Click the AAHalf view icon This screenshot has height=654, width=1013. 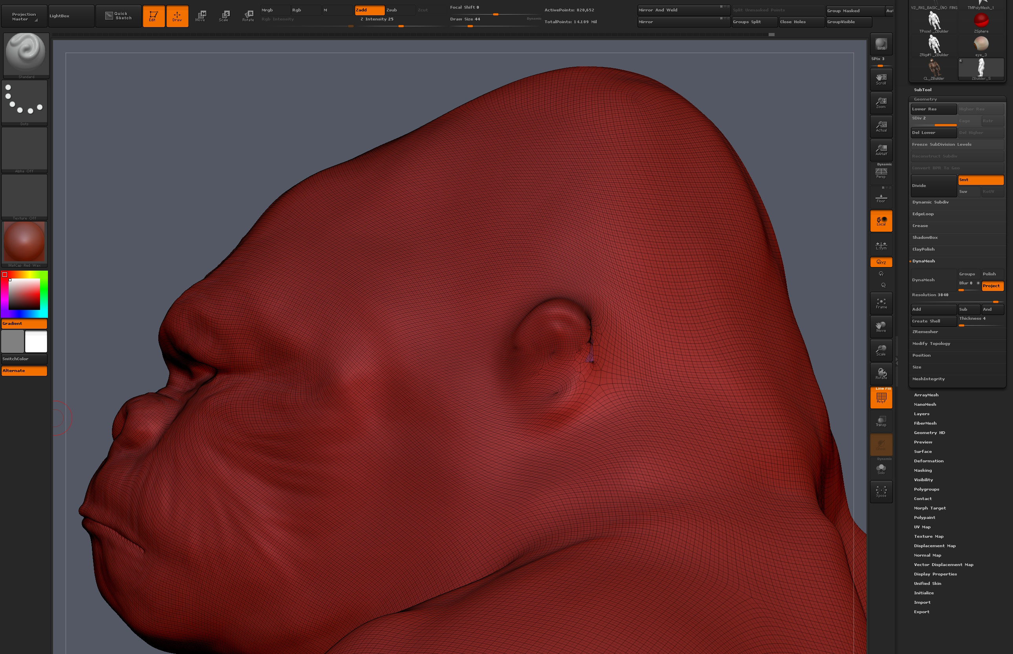tap(881, 150)
